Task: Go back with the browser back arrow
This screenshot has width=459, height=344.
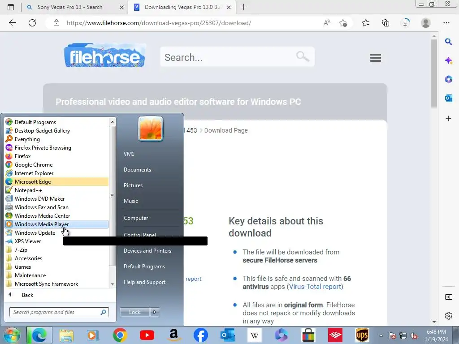Action: (12, 23)
